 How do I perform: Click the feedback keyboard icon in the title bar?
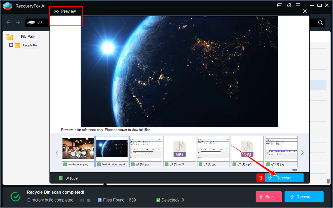280,5
